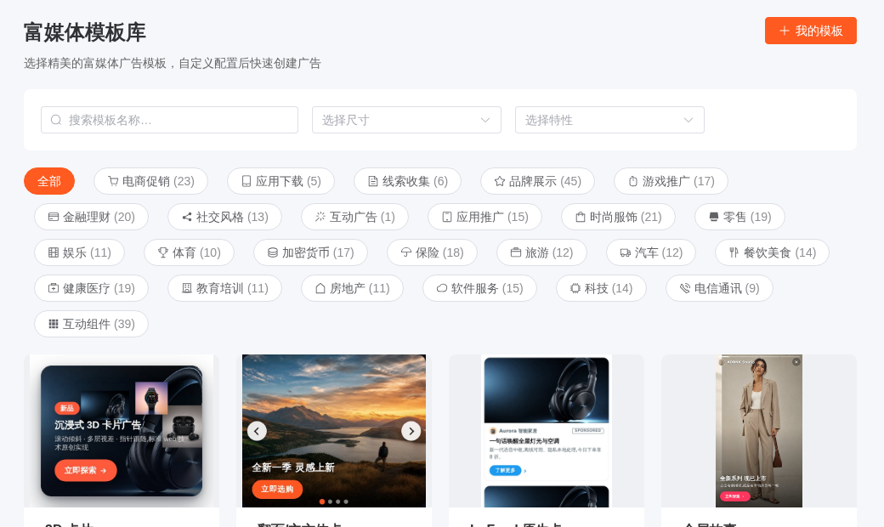
Task: Click the game icon for 游戏推广
Action: click(633, 182)
